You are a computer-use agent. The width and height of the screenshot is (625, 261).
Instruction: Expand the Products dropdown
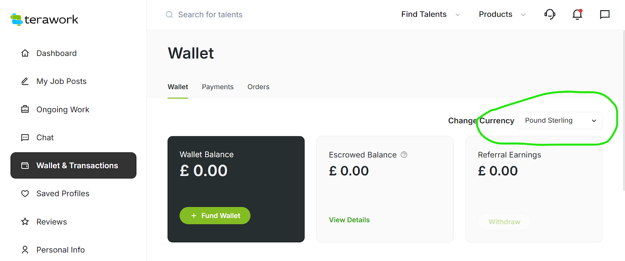click(502, 14)
